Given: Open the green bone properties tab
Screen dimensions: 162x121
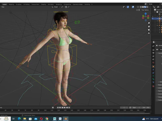Looking at the screenshot, I should [153, 79].
